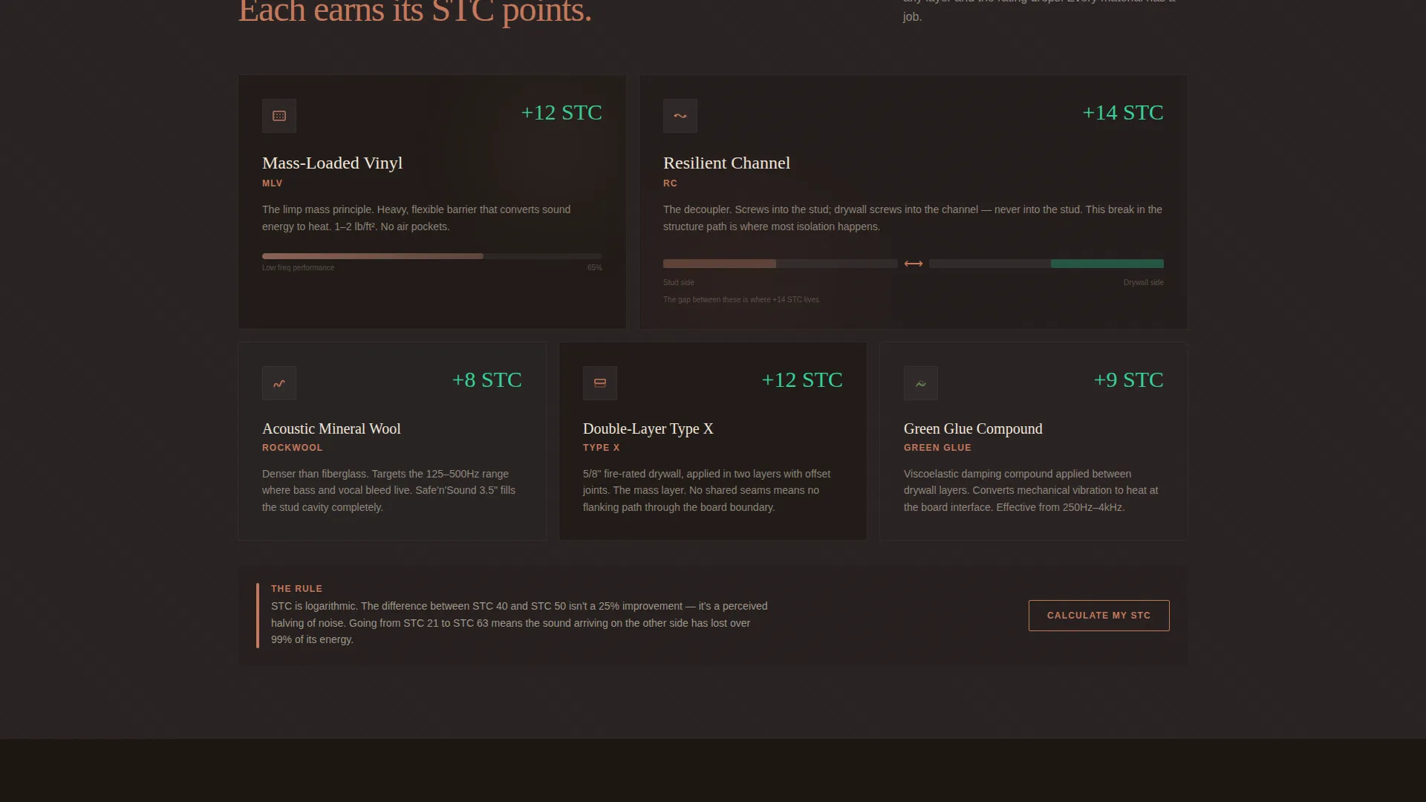Click the Stud side label
This screenshot has width=1426, height=802.
click(x=679, y=283)
